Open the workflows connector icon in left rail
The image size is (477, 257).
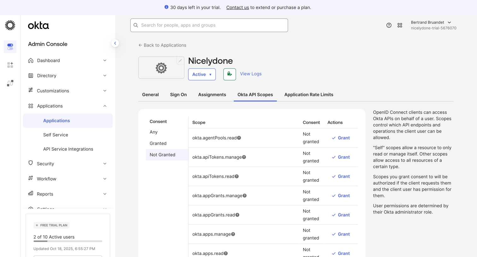point(10,83)
